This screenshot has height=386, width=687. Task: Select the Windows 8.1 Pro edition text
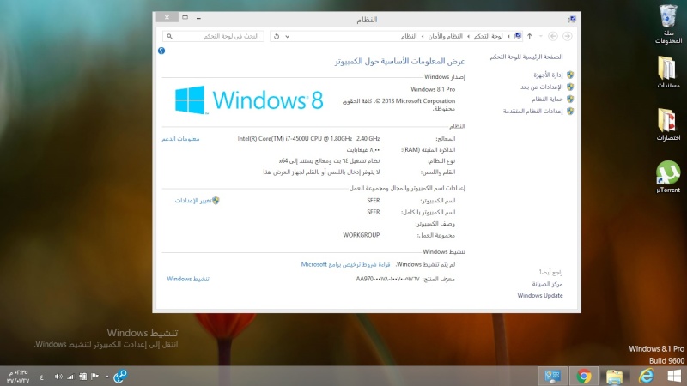(x=433, y=89)
